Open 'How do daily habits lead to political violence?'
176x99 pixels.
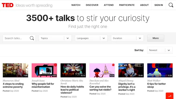pos(72,90)
